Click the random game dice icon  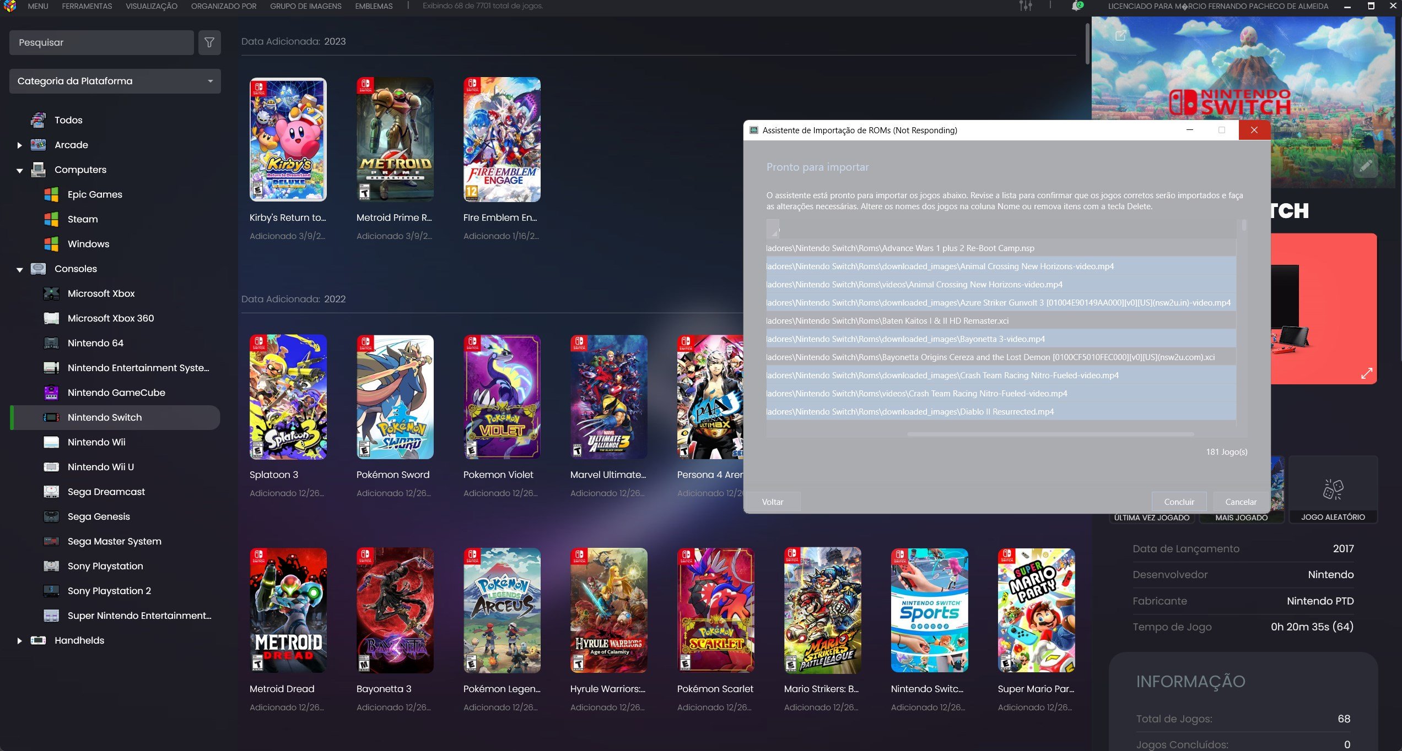tap(1333, 489)
